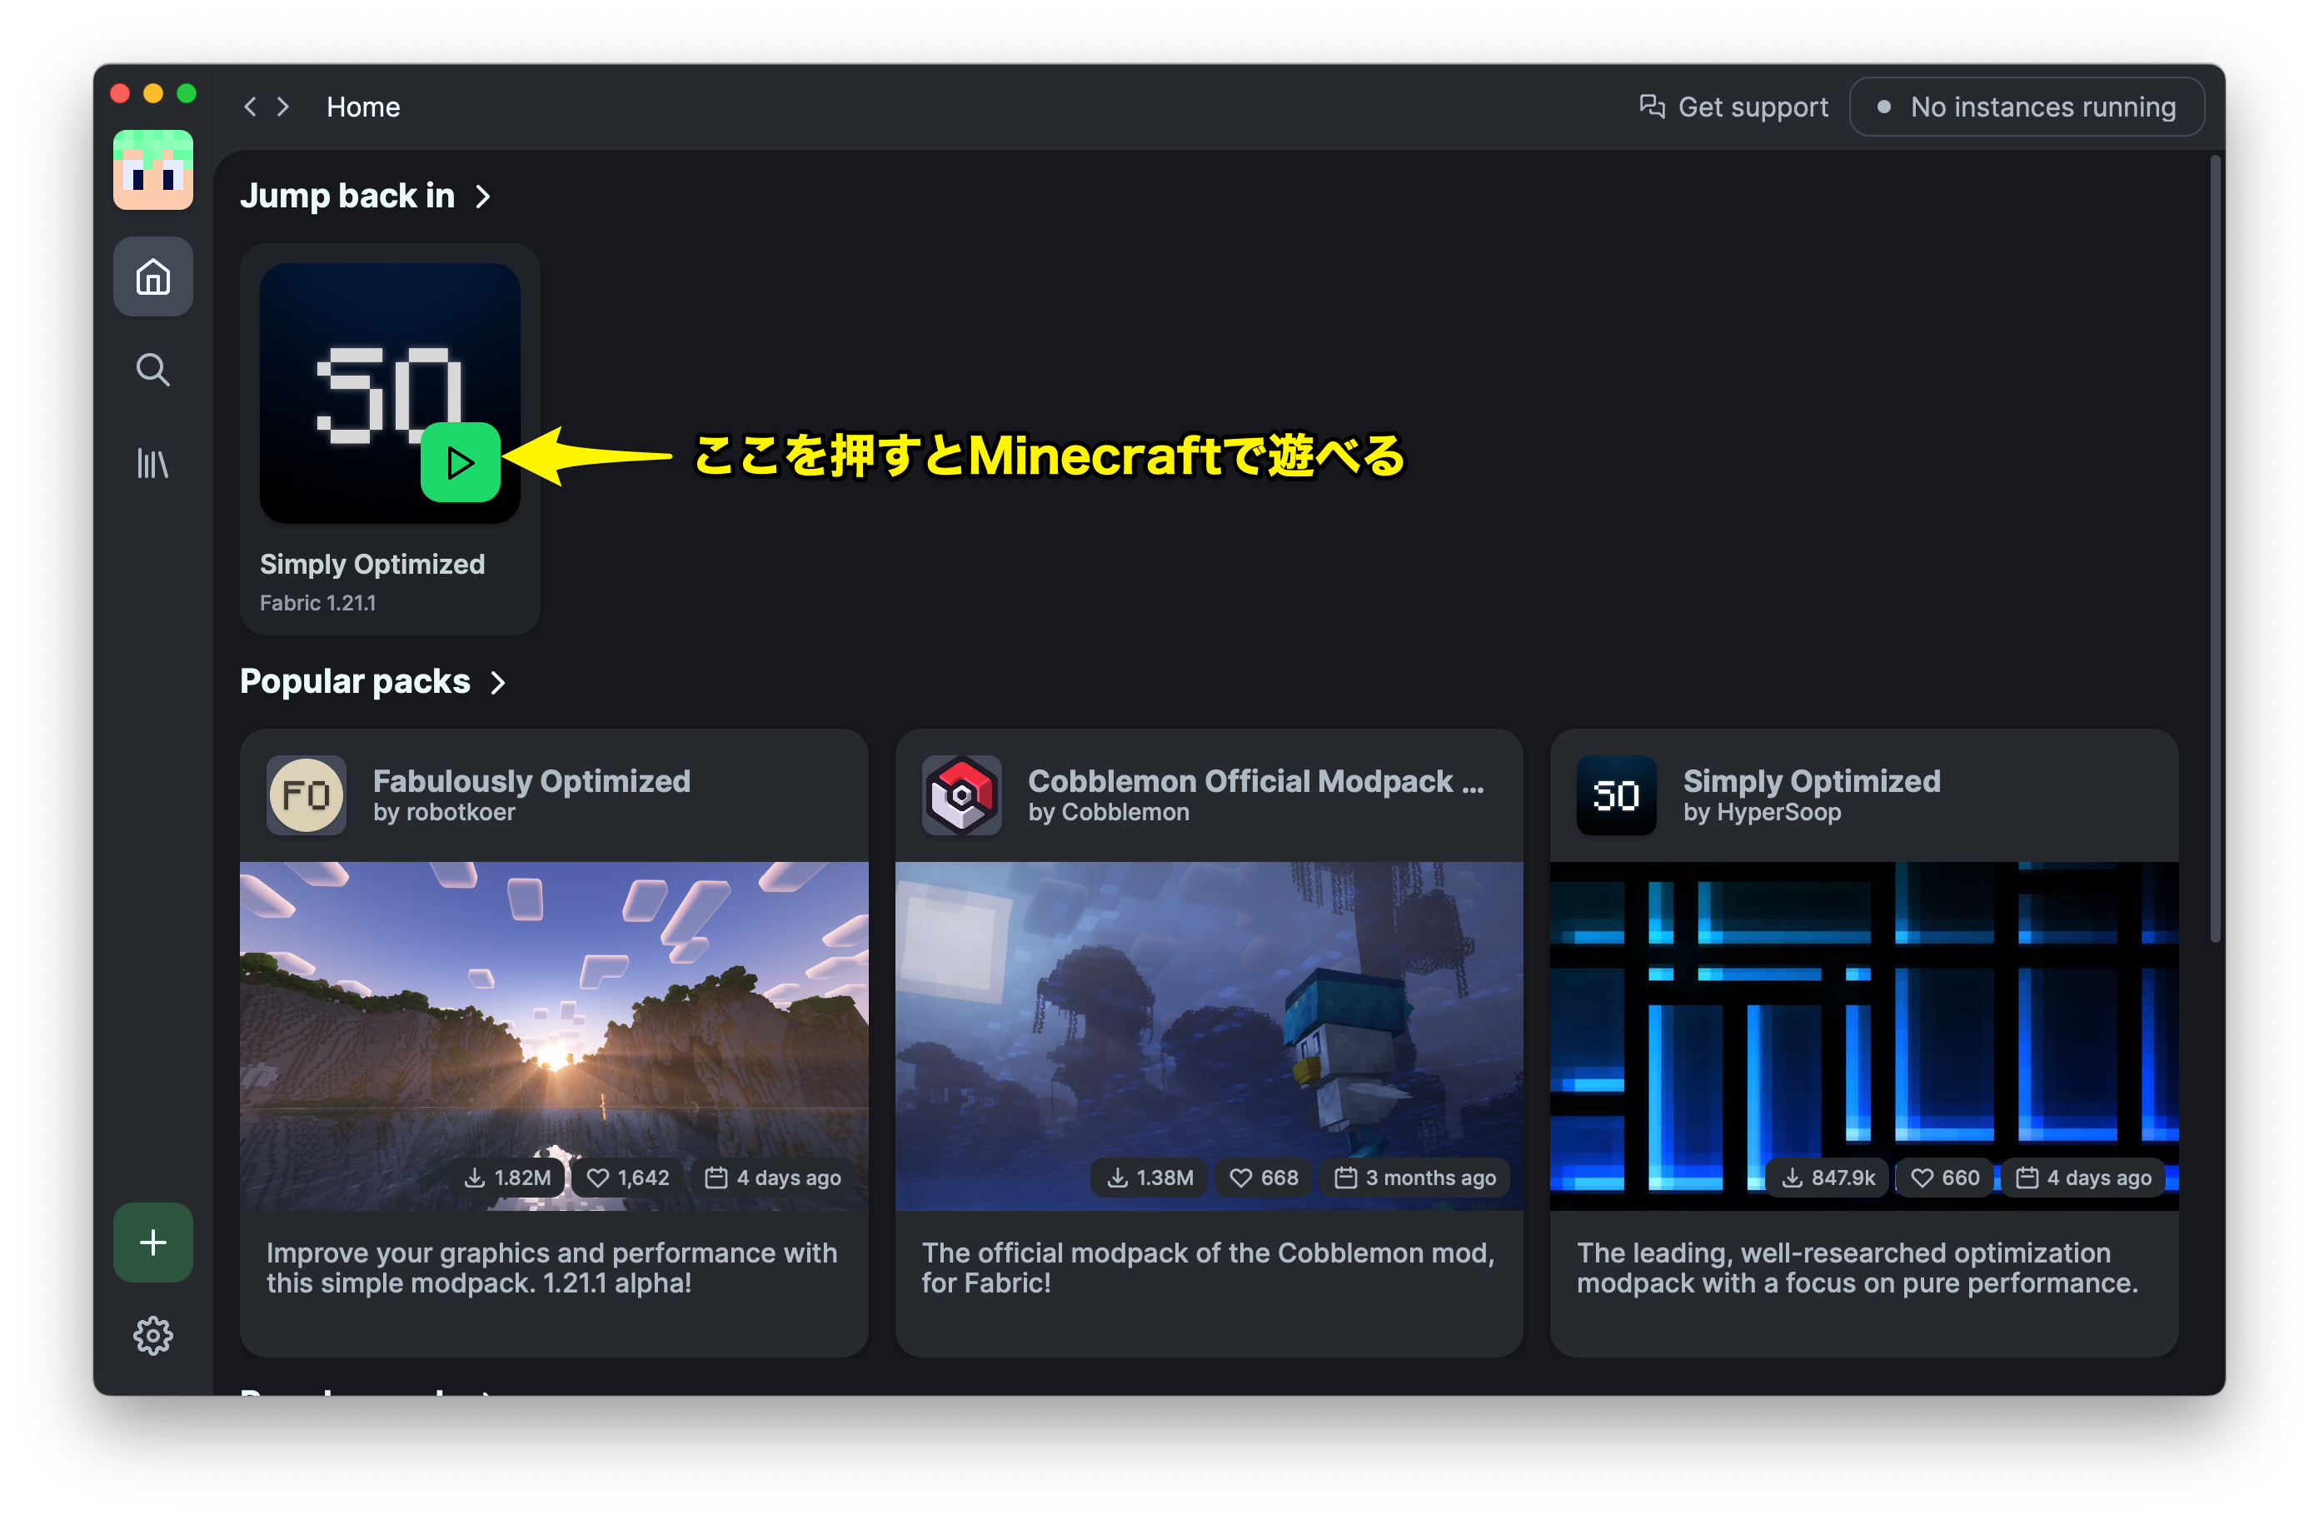Click the Get support link
The width and height of the screenshot is (2319, 1519).
[1733, 107]
